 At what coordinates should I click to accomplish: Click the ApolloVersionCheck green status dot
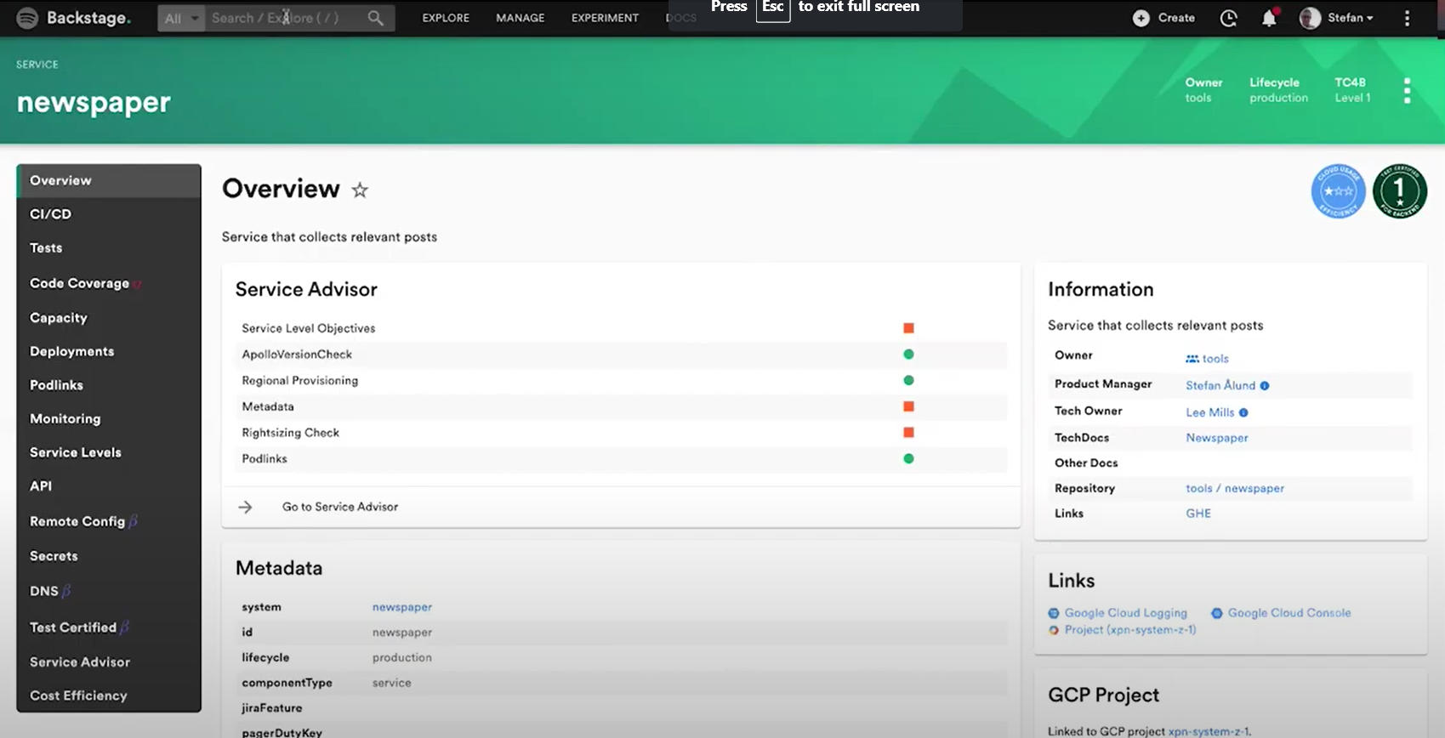[908, 355]
